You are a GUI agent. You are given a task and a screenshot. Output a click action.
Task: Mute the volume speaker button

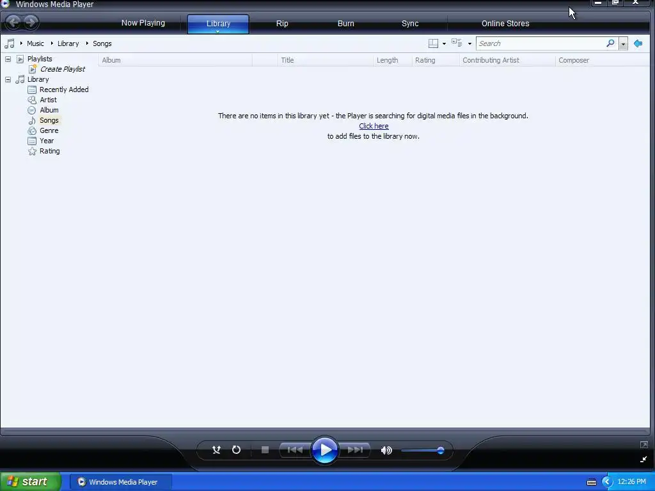pyautogui.click(x=386, y=450)
